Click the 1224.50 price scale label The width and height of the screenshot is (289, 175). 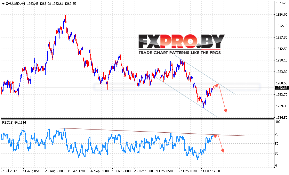click(x=281, y=117)
